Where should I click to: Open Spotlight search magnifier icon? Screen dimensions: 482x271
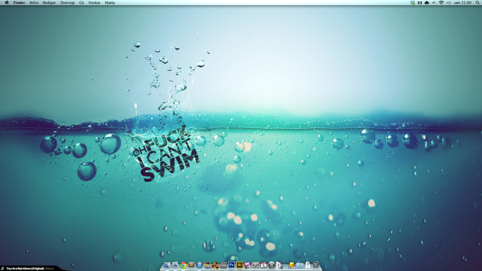[x=477, y=2]
